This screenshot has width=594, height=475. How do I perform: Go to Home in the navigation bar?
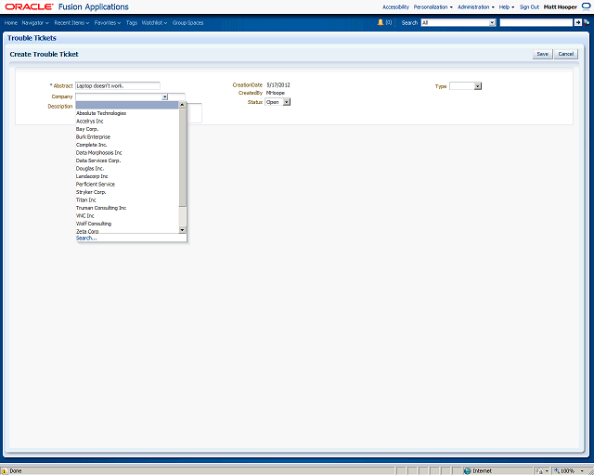point(11,22)
